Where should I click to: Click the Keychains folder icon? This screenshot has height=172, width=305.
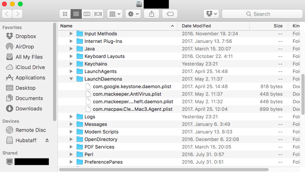[x=80, y=64]
